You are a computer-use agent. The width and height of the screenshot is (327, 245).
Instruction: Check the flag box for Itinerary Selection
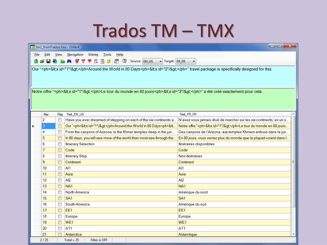pos(60,144)
